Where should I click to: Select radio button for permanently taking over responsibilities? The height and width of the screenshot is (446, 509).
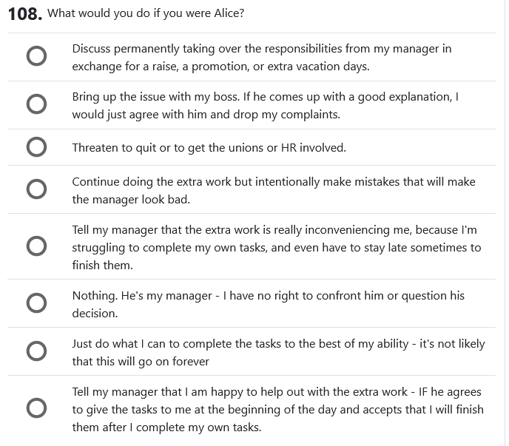coord(36,57)
